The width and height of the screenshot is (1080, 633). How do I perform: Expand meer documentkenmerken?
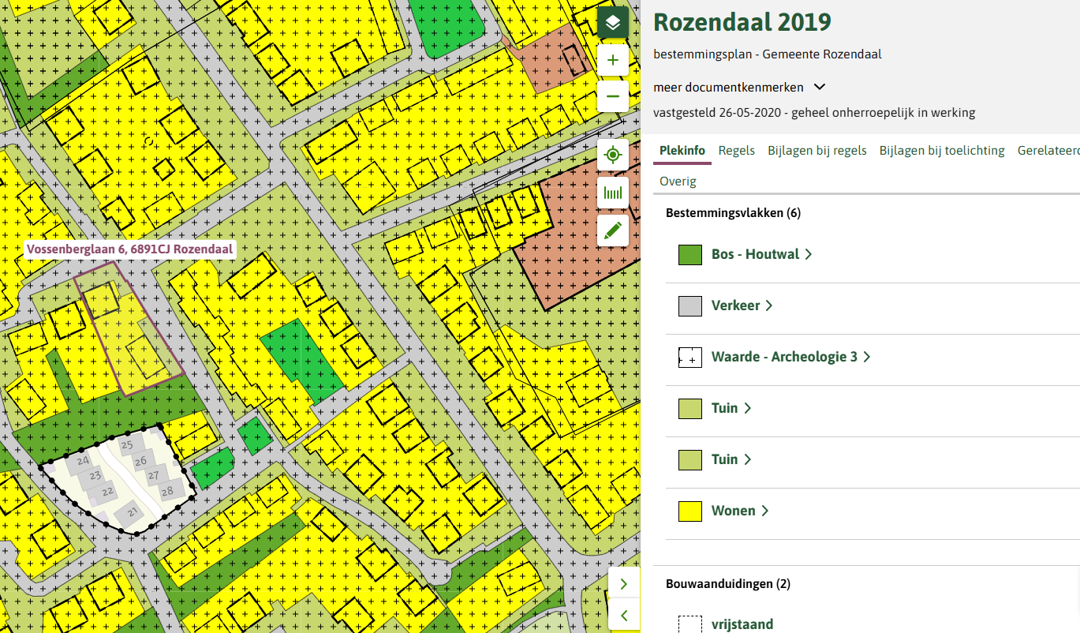(739, 87)
